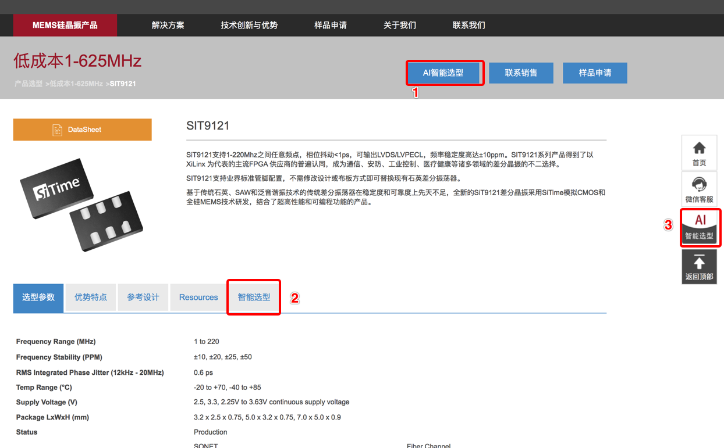Switch to the 智能选型 tab

[254, 298]
